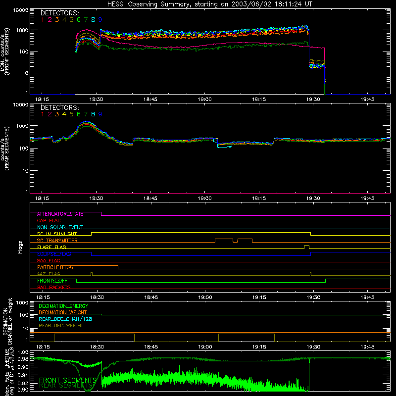Click the 0.92 tick on livetime axis
The width and height of the screenshot is (396, 396).
click(23, 383)
